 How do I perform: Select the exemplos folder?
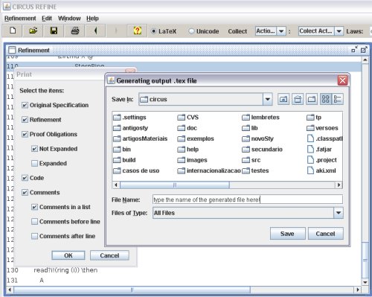(x=196, y=138)
